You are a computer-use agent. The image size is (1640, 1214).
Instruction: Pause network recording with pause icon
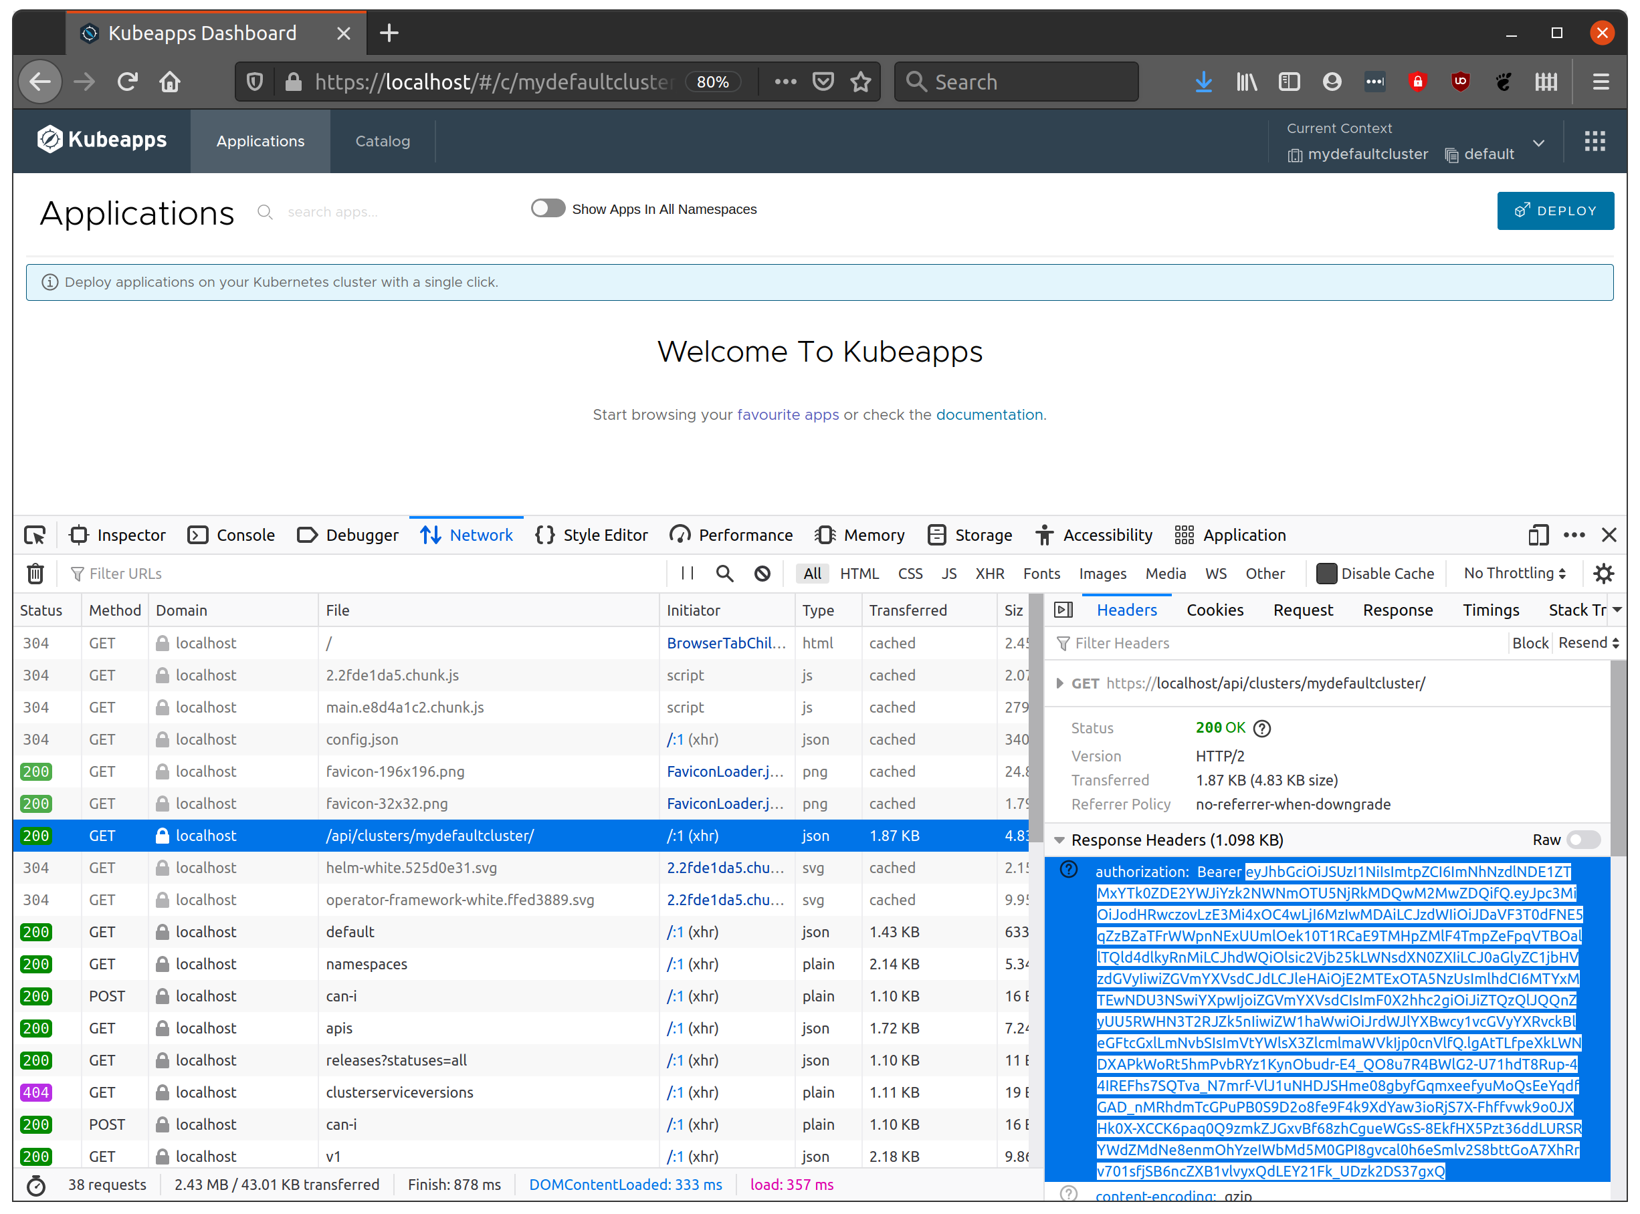[x=688, y=573]
